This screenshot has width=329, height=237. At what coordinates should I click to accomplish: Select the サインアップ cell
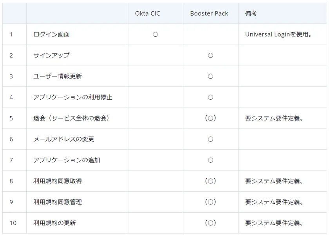(x=52, y=55)
